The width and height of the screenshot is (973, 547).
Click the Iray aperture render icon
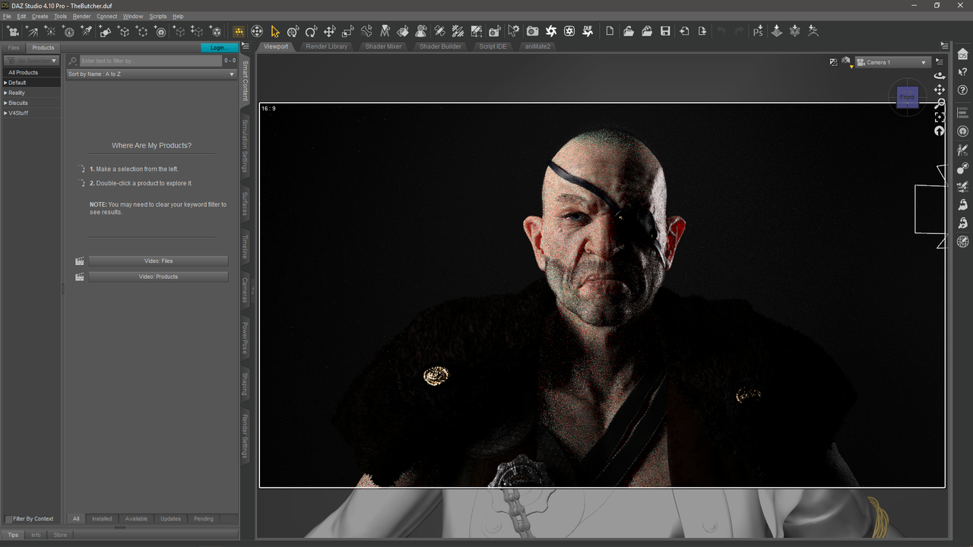pos(550,31)
